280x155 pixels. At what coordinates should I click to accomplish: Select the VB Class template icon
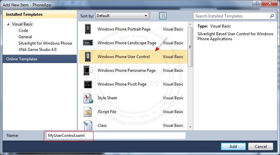tap(88, 125)
